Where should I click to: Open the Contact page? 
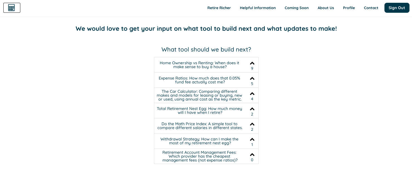point(371,8)
